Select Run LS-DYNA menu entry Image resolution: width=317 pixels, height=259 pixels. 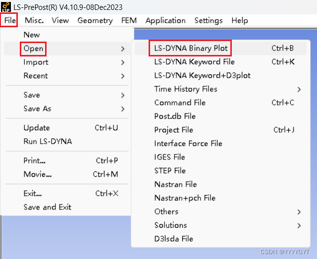tap(67, 141)
